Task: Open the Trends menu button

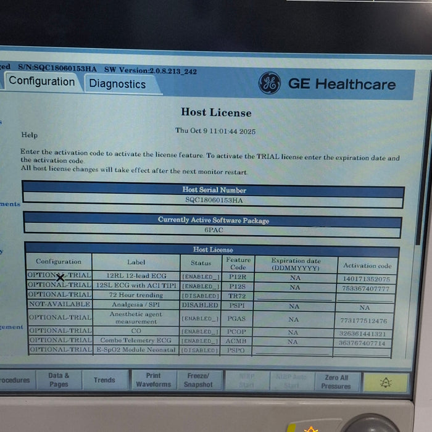Action: pos(104,380)
